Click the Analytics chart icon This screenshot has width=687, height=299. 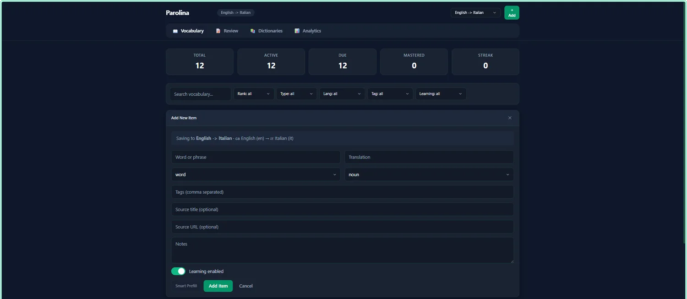tap(297, 31)
